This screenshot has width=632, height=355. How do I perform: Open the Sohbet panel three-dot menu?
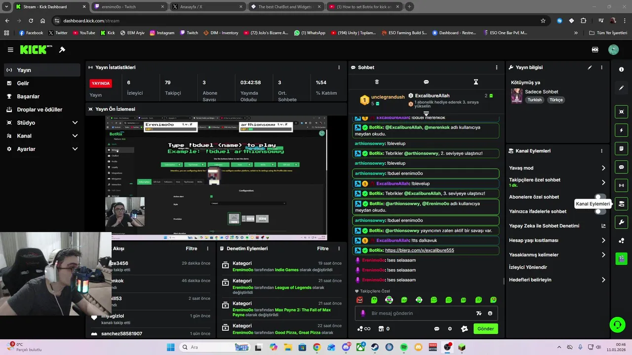click(x=497, y=67)
